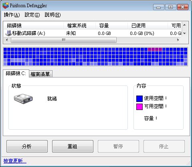
Task: Close the Defraggler window
Action: tap(183, 7)
